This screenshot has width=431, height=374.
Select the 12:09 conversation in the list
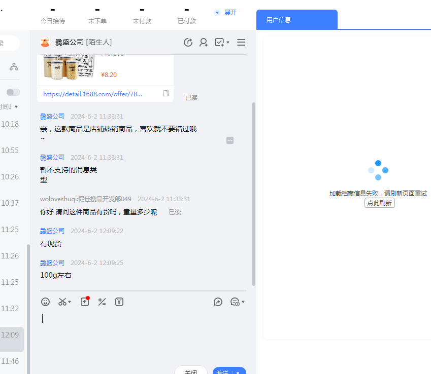[x=11, y=335]
